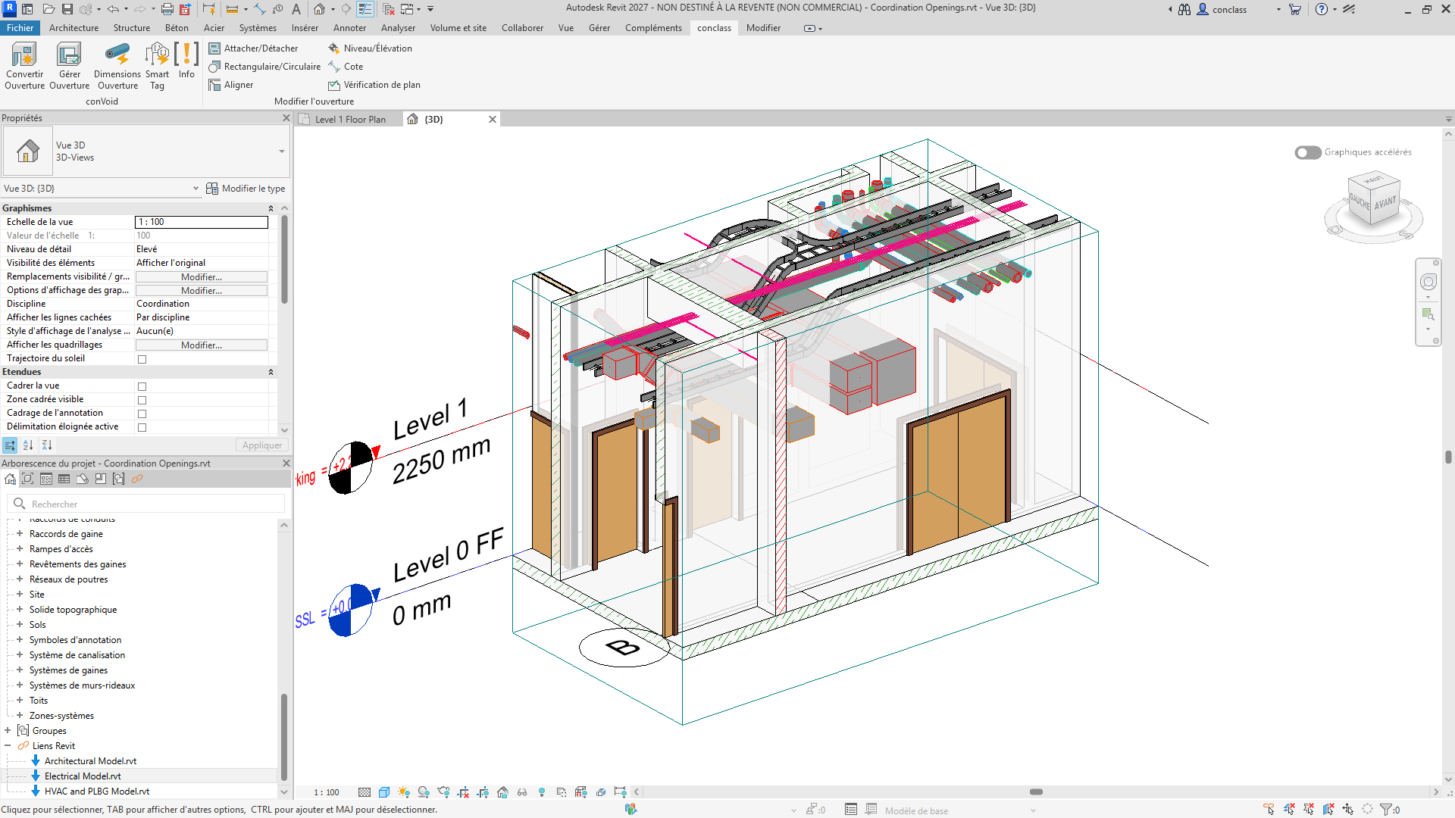Select the Cote tool
The image size is (1455, 818).
coord(346,67)
